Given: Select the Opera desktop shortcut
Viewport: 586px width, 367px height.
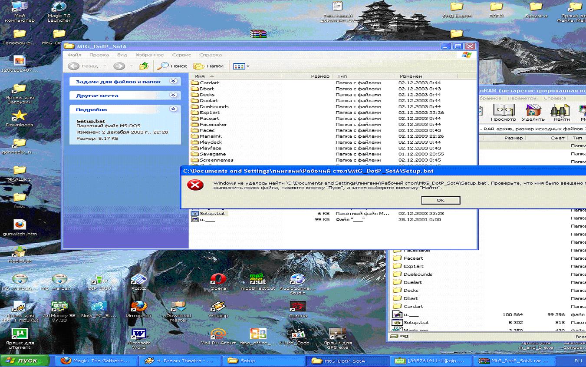Looking at the screenshot, I should coord(218,282).
